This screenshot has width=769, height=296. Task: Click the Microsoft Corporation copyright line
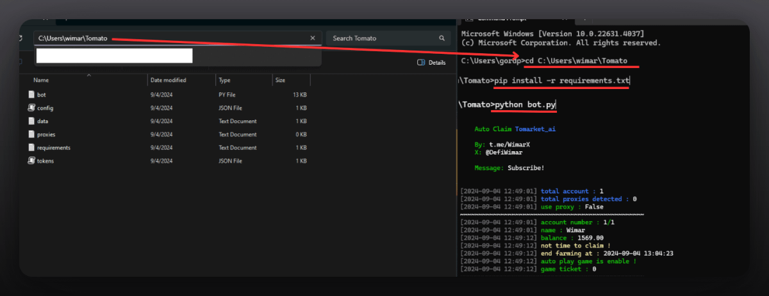coord(561,43)
